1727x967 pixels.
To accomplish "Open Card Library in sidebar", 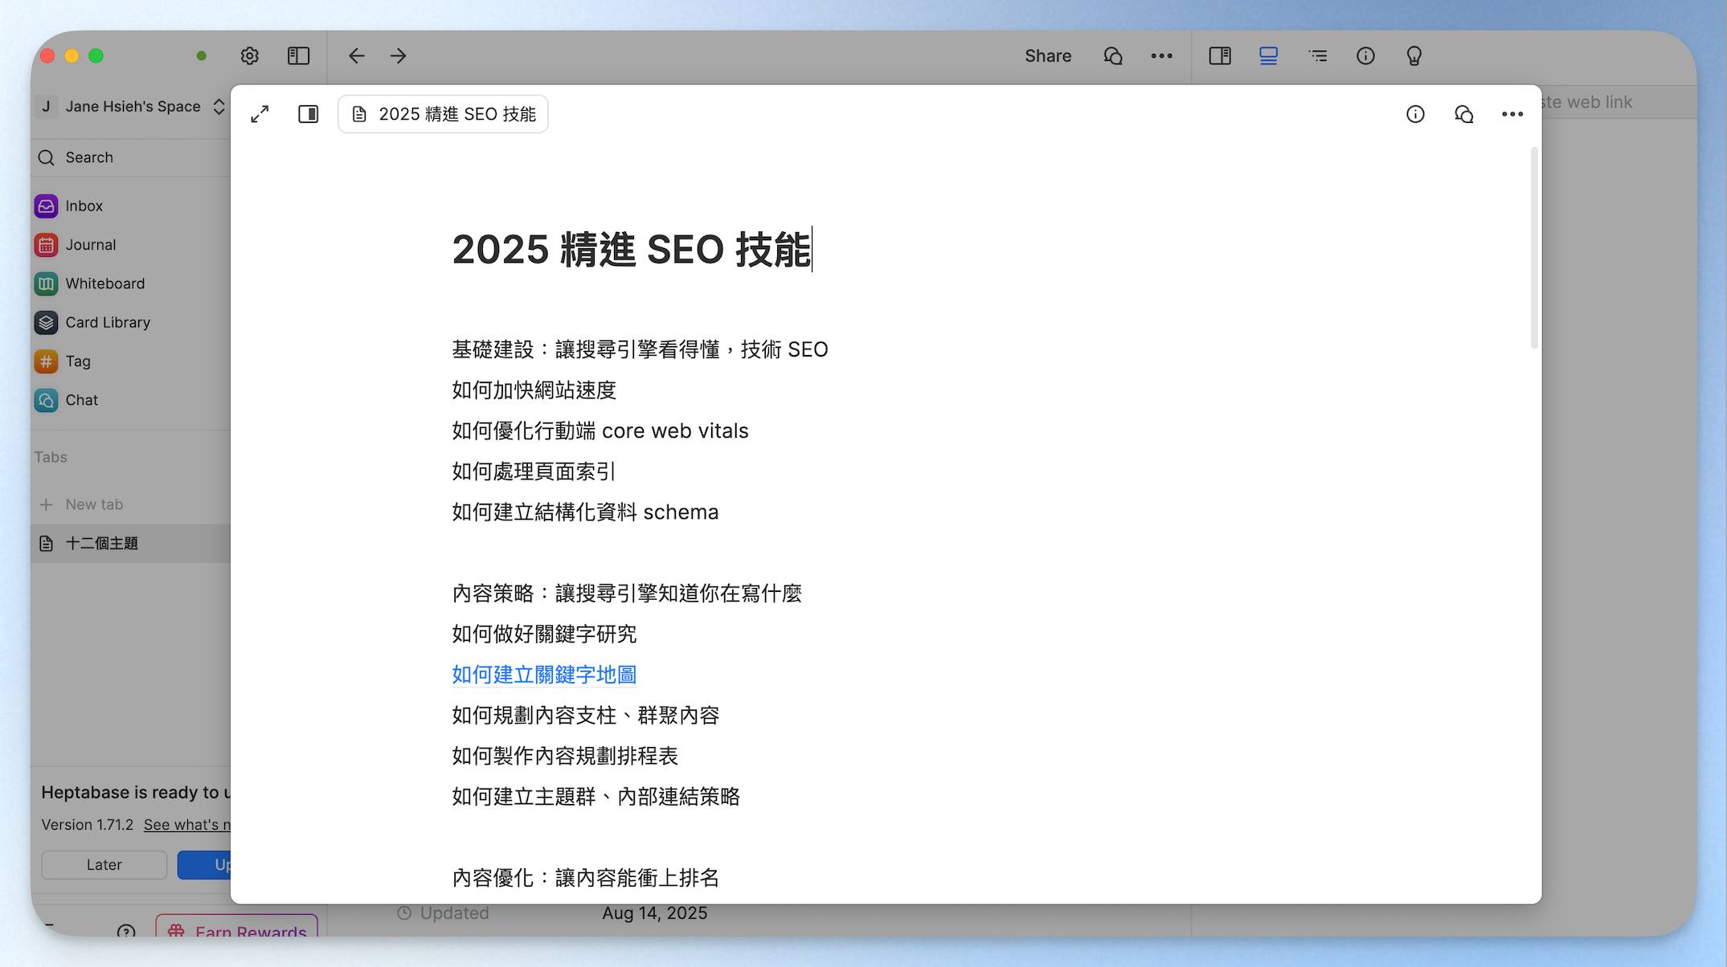I will tap(107, 322).
